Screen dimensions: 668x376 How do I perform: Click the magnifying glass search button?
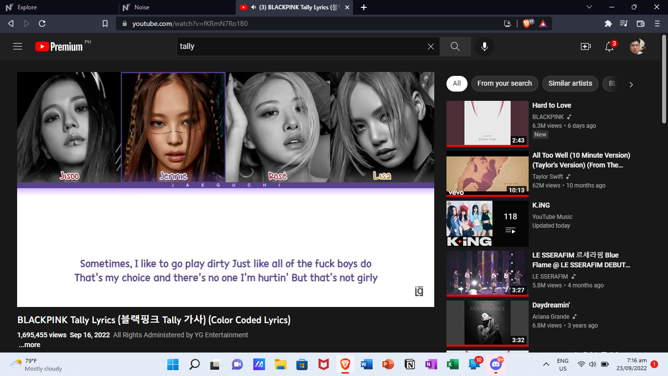[x=455, y=47]
